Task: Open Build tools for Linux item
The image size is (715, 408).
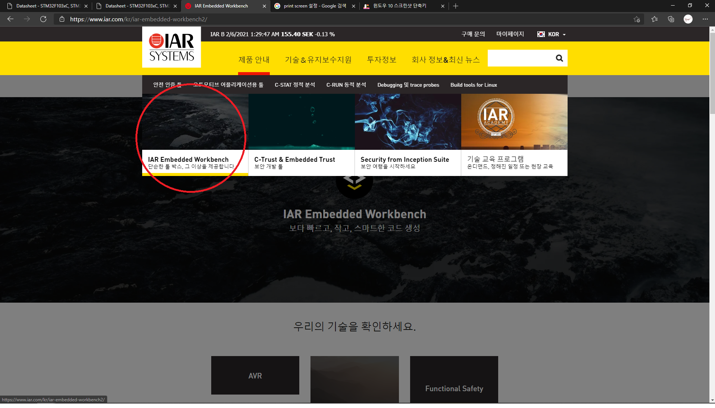Action: pyautogui.click(x=474, y=85)
